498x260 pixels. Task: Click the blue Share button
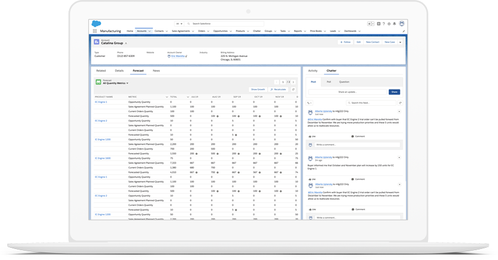(394, 92)
